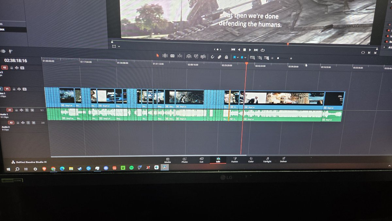The height and width of the screenshot is (221, 392).
Task: Click the V2 track destination button
Action: [5, 68]
